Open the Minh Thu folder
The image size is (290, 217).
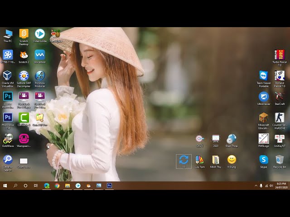click(216, 160)
